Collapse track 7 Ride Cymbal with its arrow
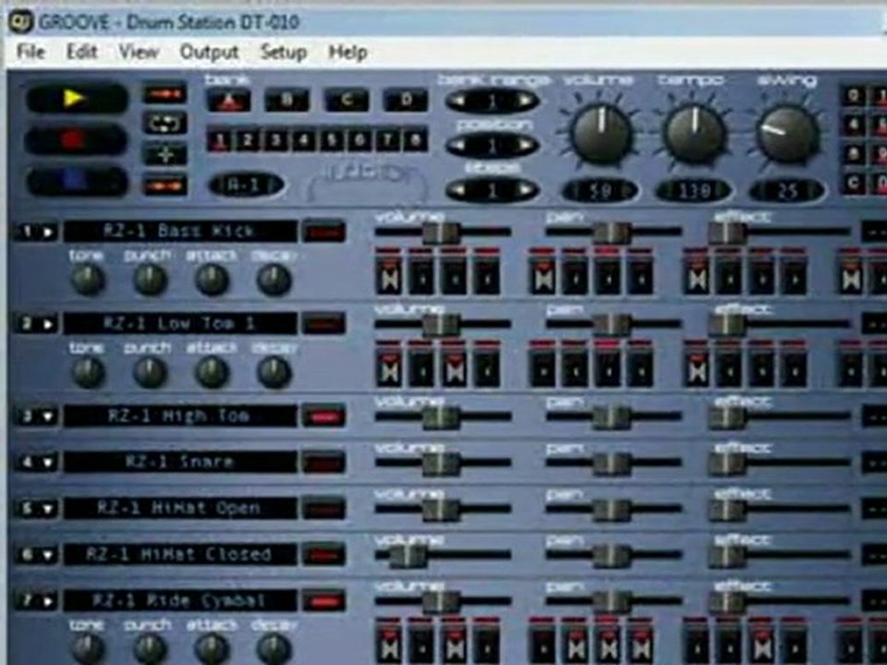The image size is (887, 665). pyautogui.click(x=48, y=600)
